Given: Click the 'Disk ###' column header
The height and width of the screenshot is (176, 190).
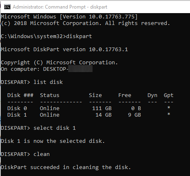Looking at the screenshot, I should tap(20, 95).
